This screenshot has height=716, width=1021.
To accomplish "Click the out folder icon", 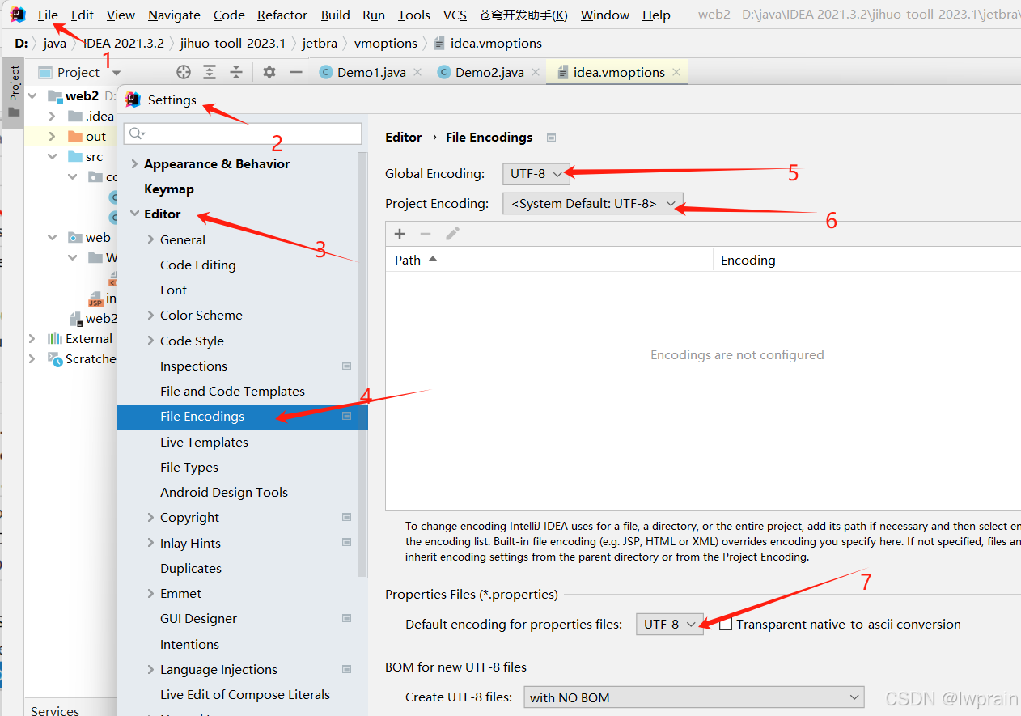I will [x=75, y=136].
